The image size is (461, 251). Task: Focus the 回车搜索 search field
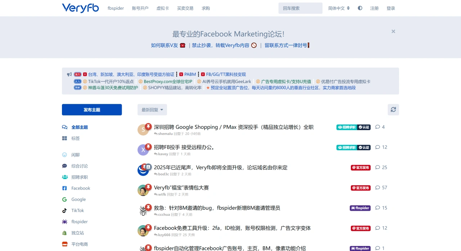click(x=300, y=8)
